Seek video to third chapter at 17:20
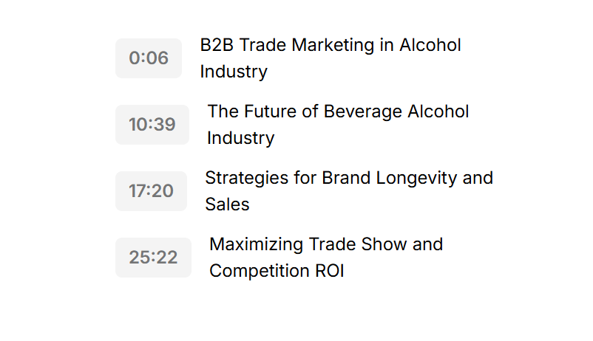593x341 pixels. pyautogui.click(x=152, y=191)
